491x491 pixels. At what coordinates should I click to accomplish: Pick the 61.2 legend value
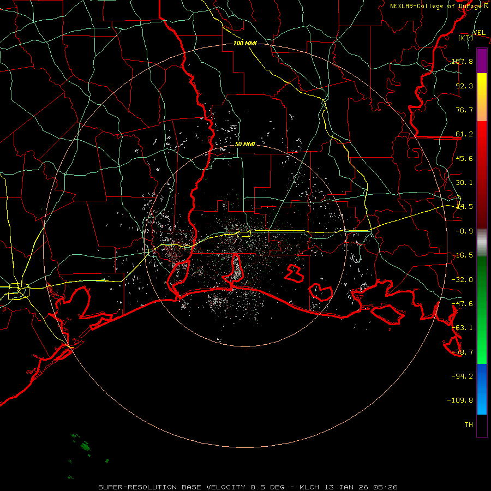pos(464,134)
